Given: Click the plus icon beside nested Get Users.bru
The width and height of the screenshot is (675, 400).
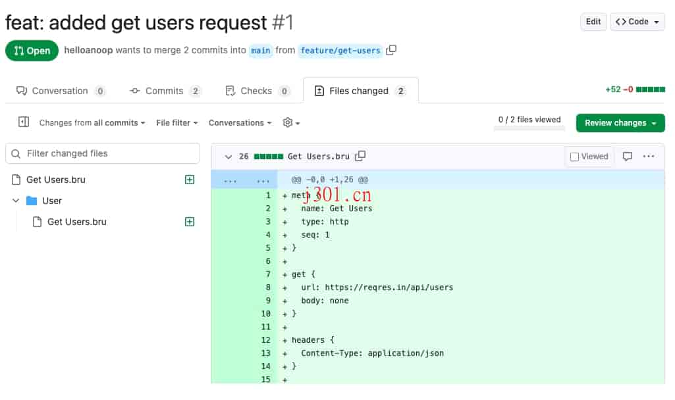Looking at the screenshot, I should (x=190, y=222).
